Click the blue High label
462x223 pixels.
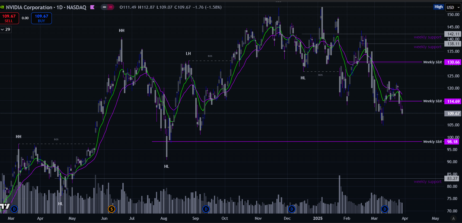pos(439,7)
